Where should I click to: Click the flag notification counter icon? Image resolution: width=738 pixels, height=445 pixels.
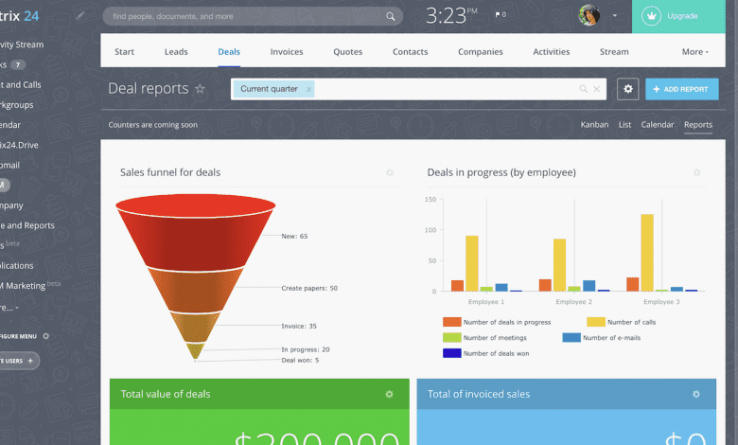point(501,15)
